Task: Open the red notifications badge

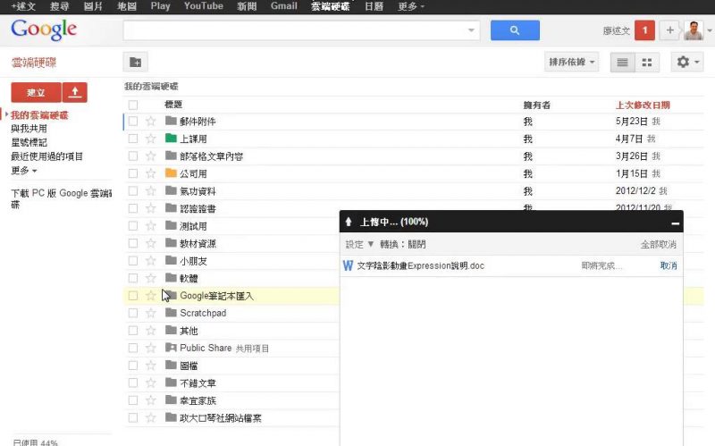Action: (644, 30)
